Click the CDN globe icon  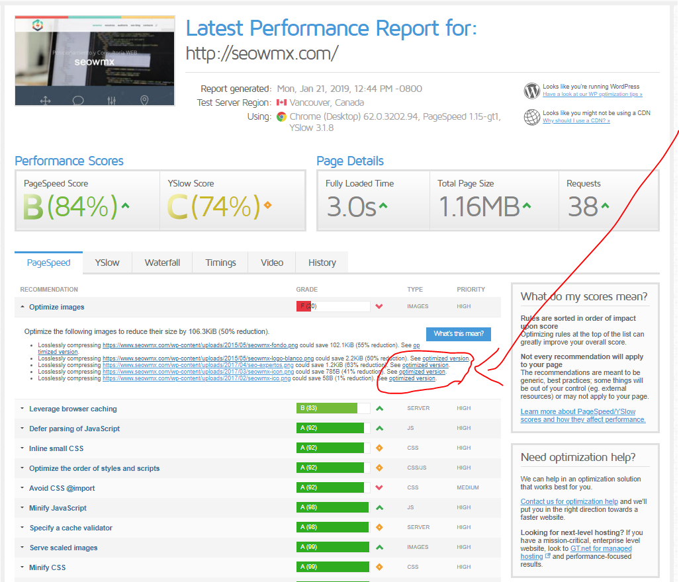tap(531, 117)
